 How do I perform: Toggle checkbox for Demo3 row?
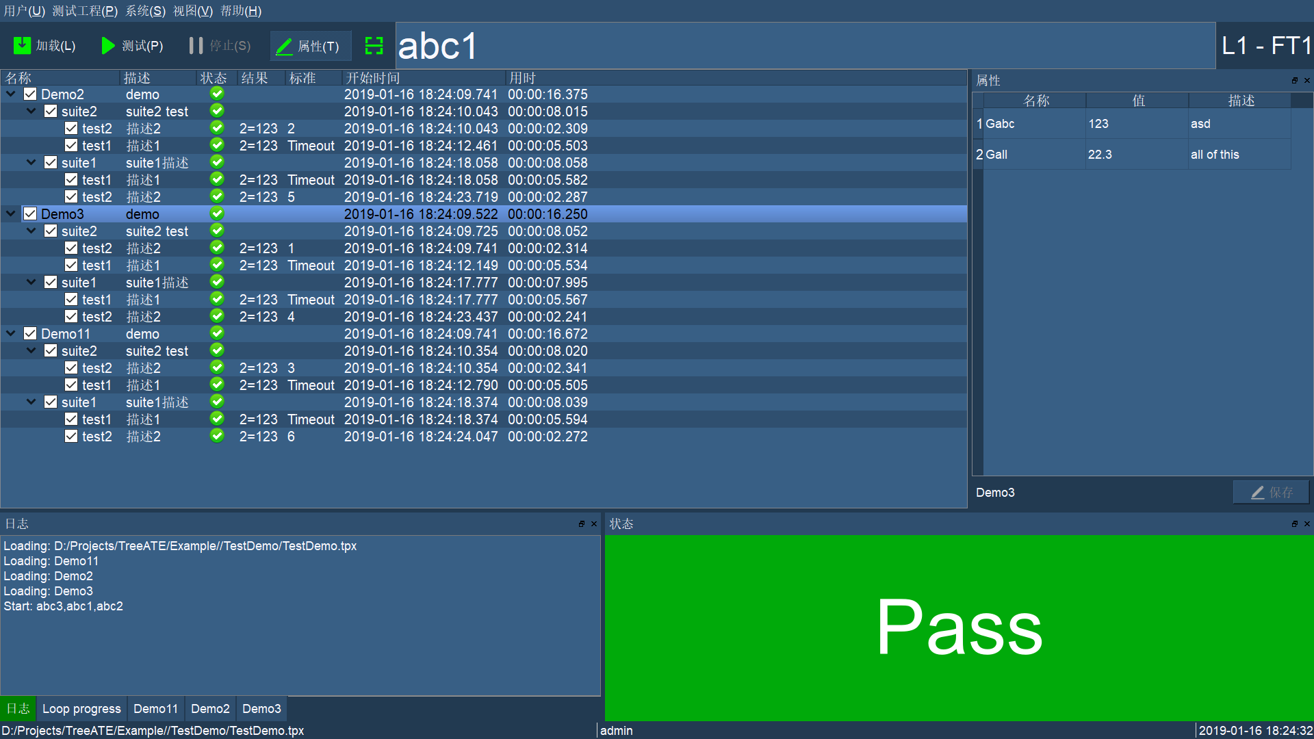pyautogui.click(x=31, y=214)
